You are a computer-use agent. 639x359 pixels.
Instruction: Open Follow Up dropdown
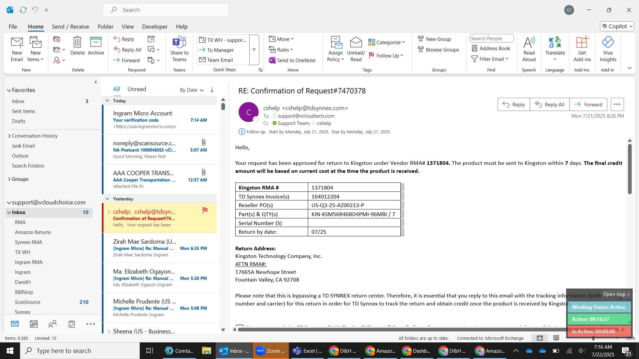point(386,56)
